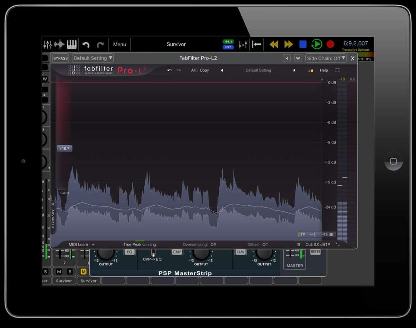Image resolution: width=416 pixels, height=328 pixels.
Task: Open the Default Setting preset dropdown
Action: click(93, 58)
